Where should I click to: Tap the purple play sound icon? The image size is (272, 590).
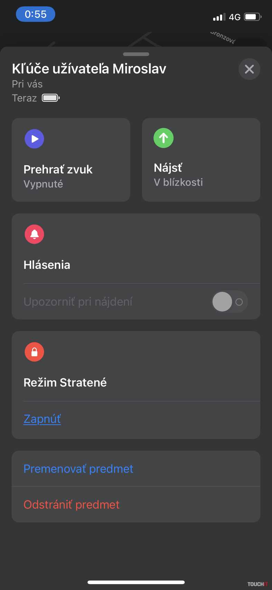34,139
